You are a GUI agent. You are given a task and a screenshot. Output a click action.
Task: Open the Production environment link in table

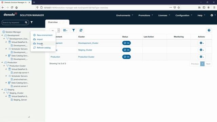pos(55,57)
